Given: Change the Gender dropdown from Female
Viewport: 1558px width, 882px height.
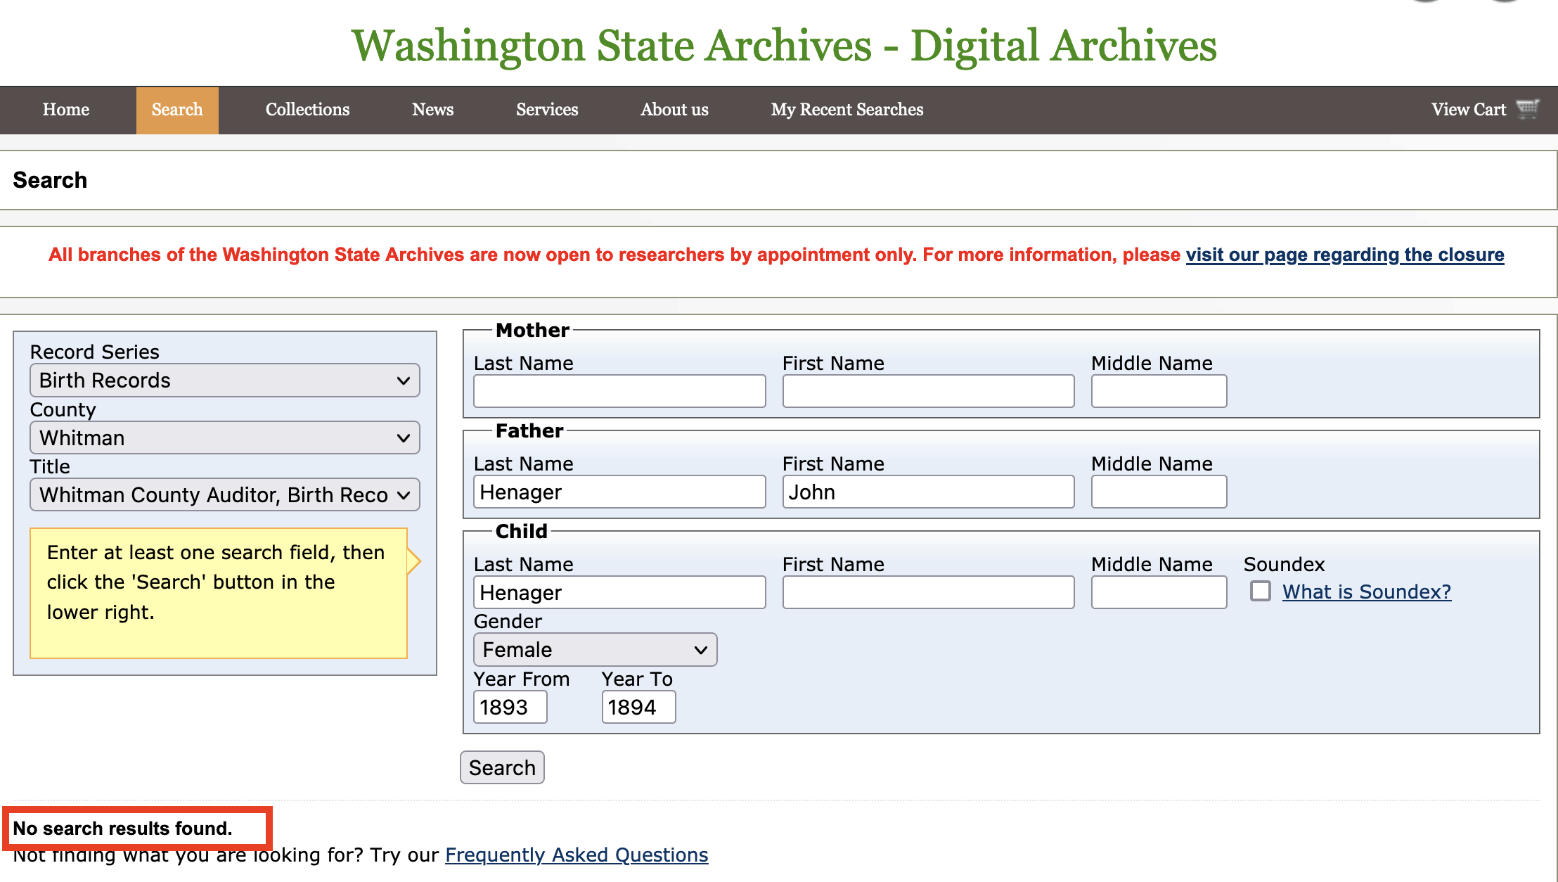Looking at the screenshot, I should coord(595,650).
